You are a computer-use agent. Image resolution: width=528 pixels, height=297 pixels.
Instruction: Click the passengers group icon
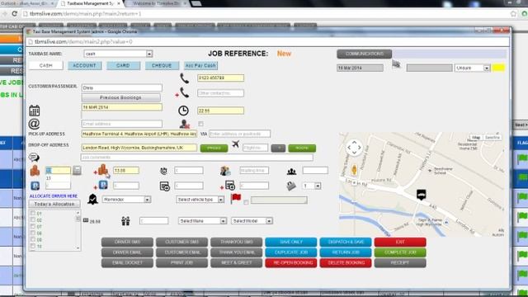pyautogui.click(x=291, y=172)
